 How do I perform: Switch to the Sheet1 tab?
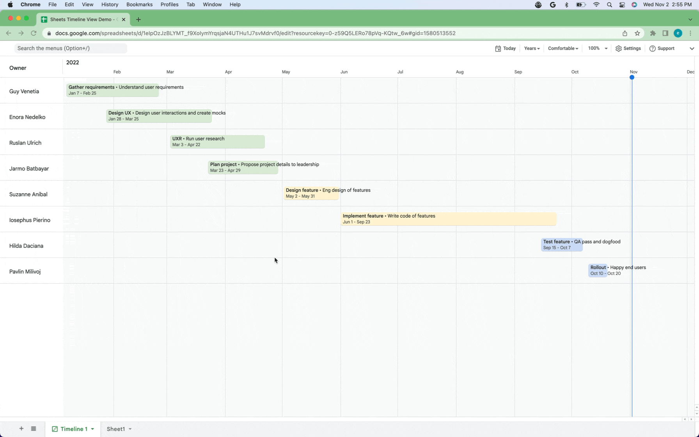click(x=116, y=429)
